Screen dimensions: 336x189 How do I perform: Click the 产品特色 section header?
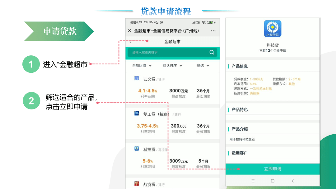tap(240, 110)
